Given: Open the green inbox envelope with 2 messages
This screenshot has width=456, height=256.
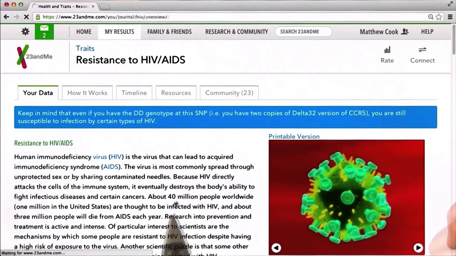Looking at the screenshot, I should [44, 31].
